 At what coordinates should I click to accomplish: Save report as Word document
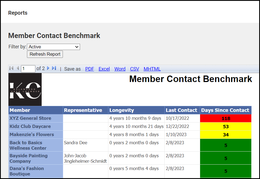coord(120,69)
